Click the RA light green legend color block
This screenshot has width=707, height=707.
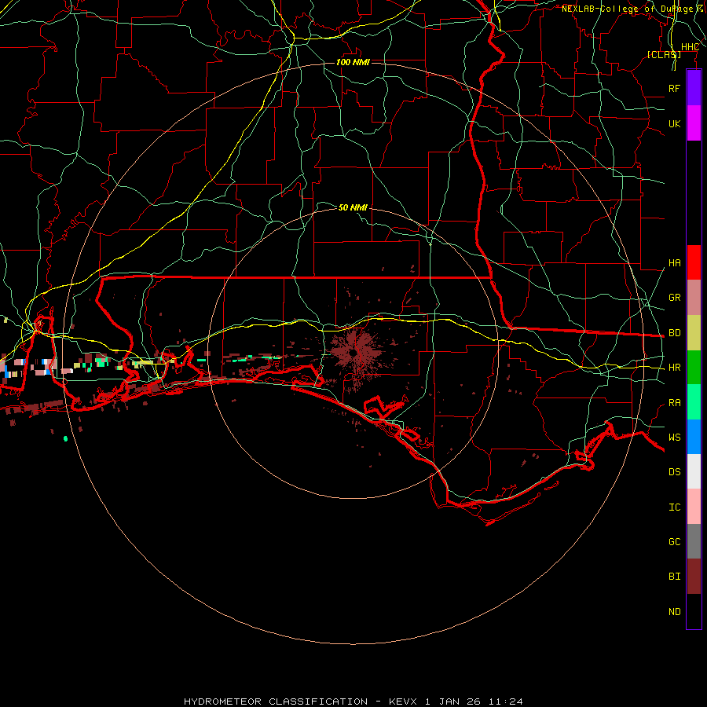click(694, 402)
